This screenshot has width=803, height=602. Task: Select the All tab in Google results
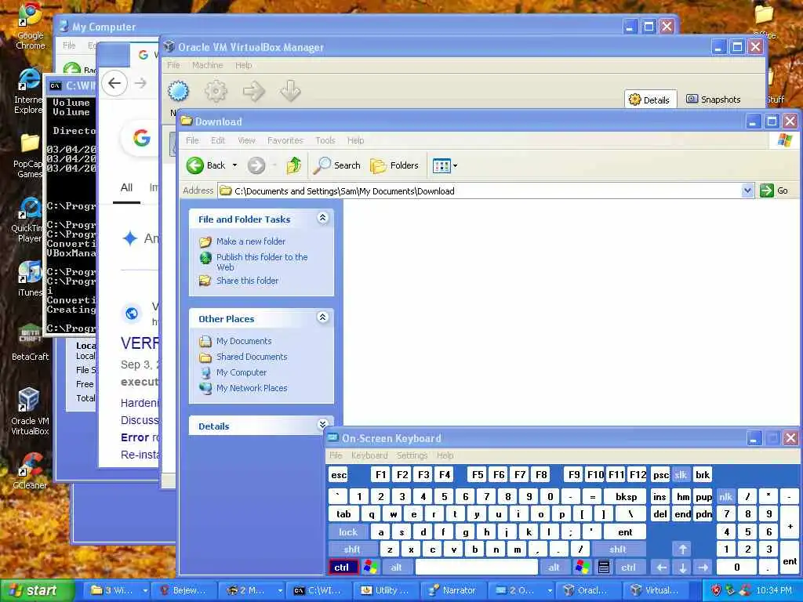coord(126,188)
